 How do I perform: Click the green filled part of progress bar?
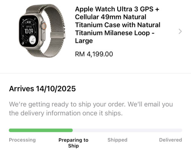click(x=41, y=130)
